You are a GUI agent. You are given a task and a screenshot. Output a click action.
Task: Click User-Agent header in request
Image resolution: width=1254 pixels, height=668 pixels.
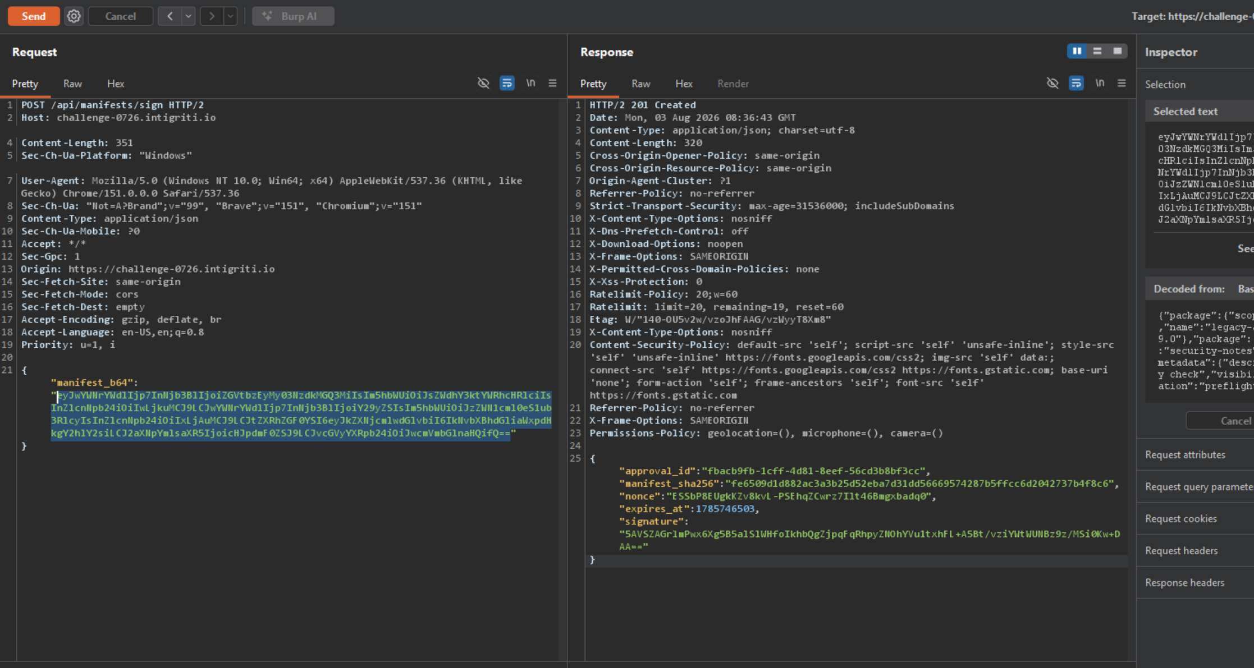point(272,187)
